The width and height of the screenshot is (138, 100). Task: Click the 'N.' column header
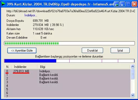coord(8,67)
